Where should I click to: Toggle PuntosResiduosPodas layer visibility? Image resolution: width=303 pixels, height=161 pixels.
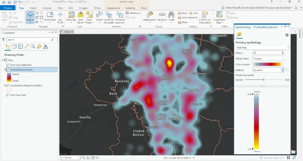(8, 70)
